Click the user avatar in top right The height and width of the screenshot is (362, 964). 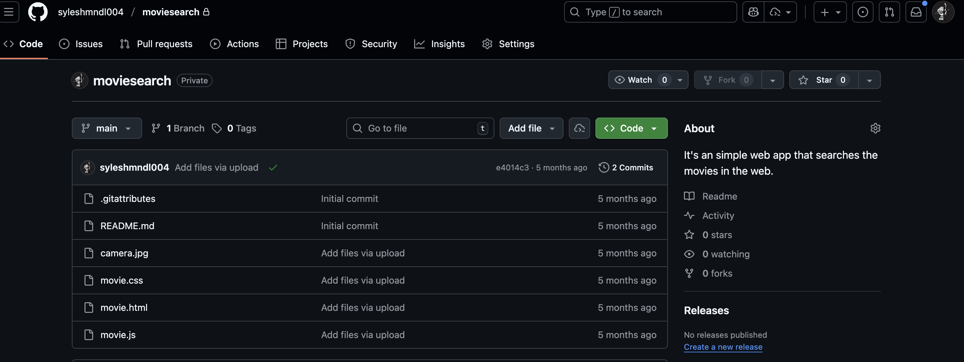(943, 12)
